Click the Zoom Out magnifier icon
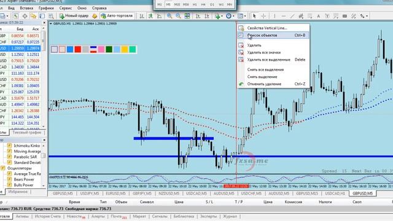Image resolution: width=393 pixels, height=221 pixels. coord(178,16)
